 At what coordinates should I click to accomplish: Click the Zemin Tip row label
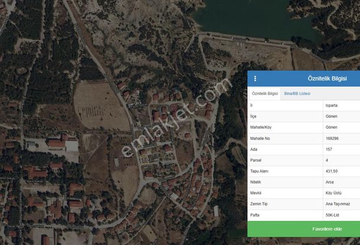click(259, 204)
